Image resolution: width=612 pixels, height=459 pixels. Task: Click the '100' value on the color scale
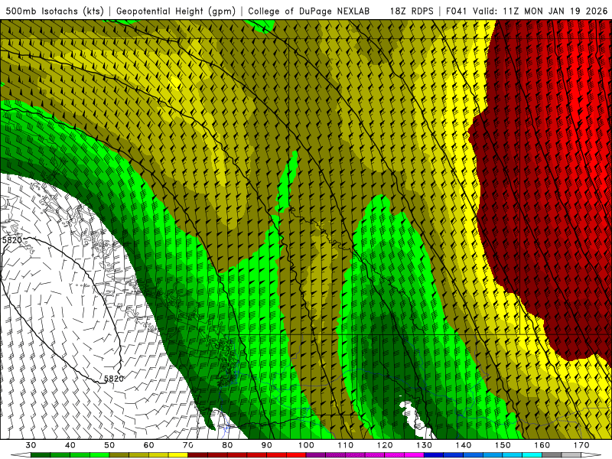[x=306, y=445]
